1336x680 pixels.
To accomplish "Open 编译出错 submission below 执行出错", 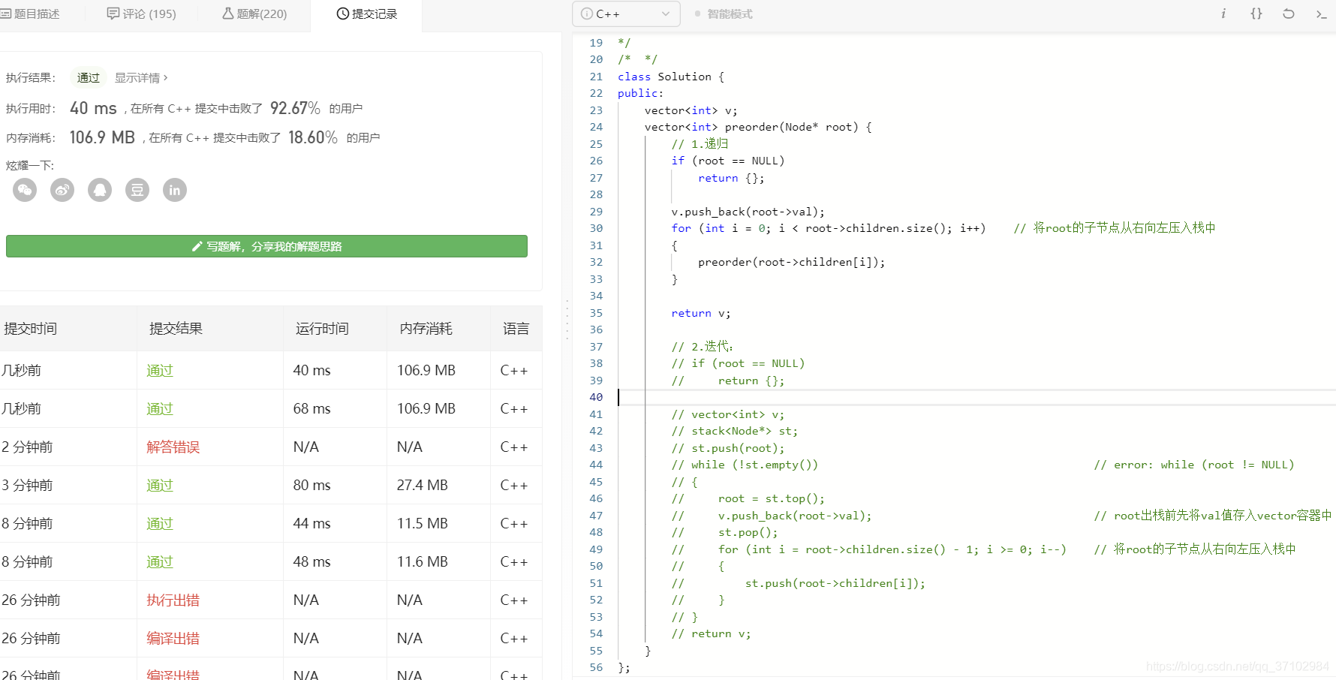I will pos(173,638).
